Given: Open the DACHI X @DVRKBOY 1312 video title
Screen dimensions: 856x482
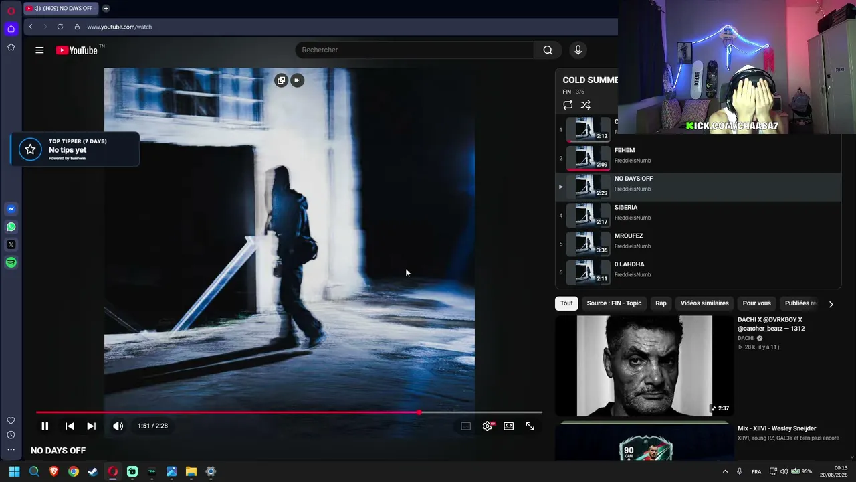Looking at the screenshot, I should click(x=771, y=324).
